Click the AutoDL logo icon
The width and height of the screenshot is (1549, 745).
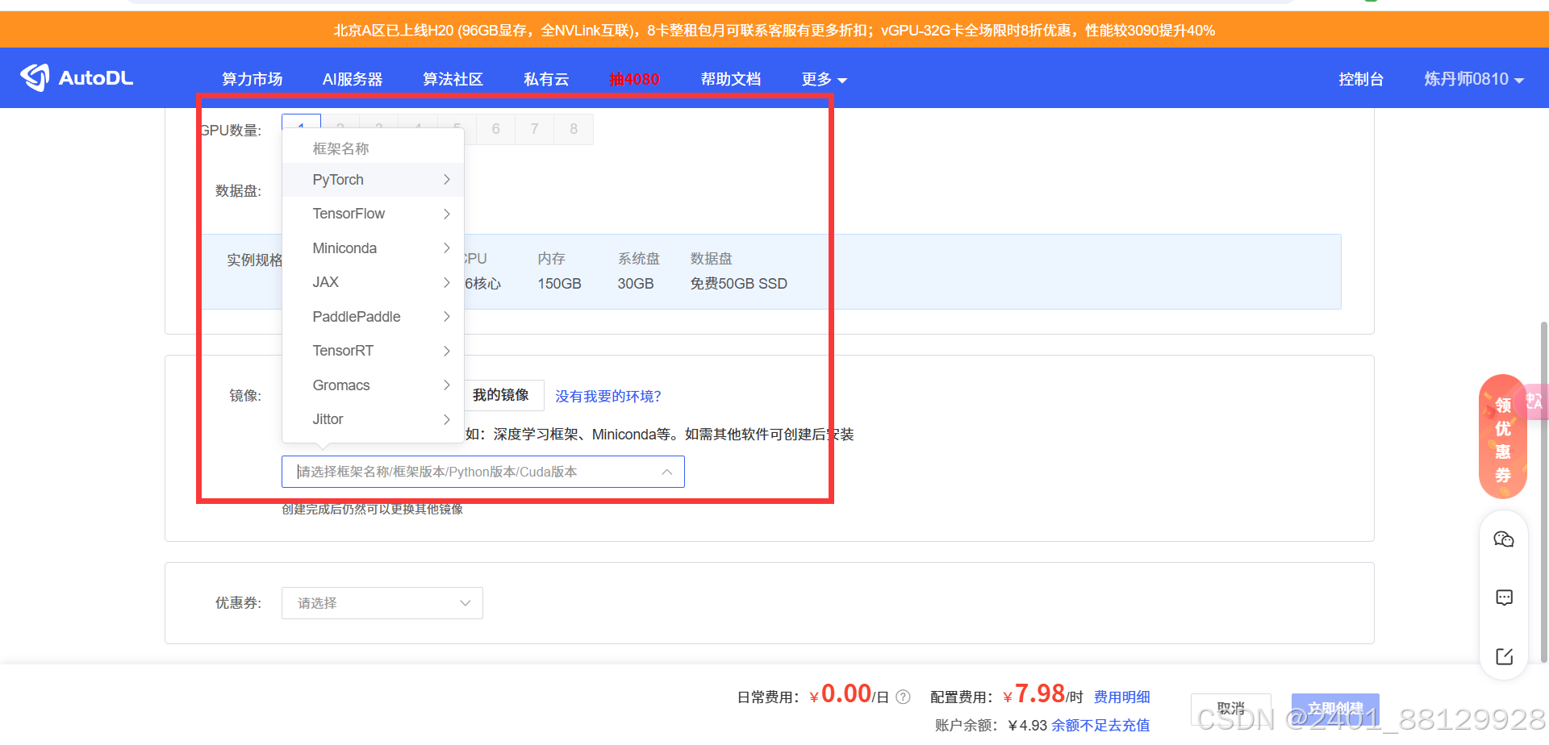coord(35,77)
